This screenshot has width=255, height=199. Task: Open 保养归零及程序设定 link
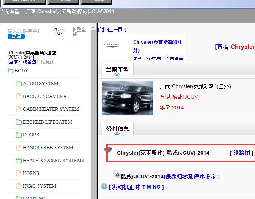(191, 177)
